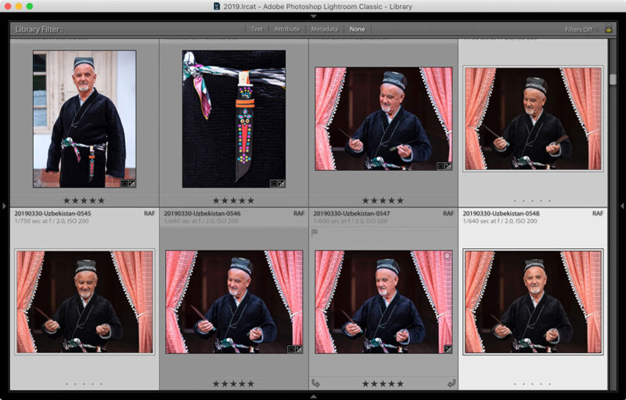The width and height of the screenshot is (626, 400).
Task: Expand the left panel using the side arrow
Action: [x=4, y=205]
